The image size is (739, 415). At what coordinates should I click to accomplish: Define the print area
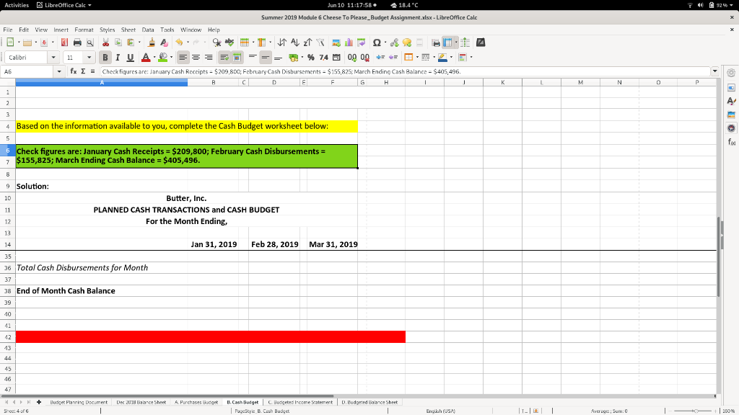[436, 43]
